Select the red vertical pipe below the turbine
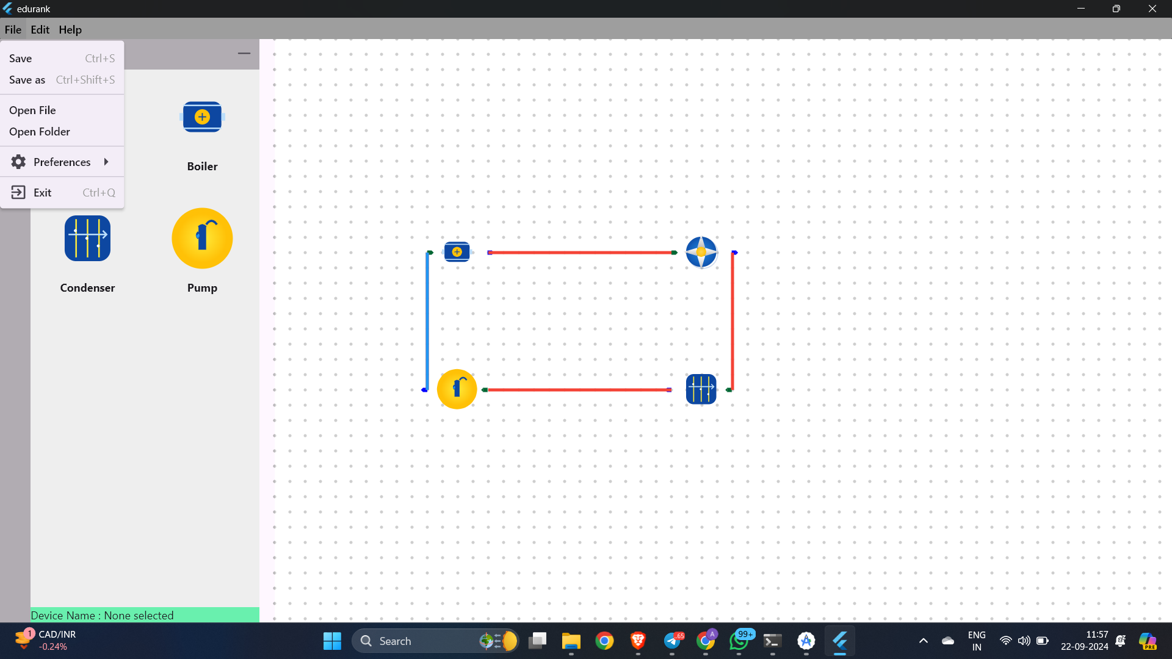This screenshot has width=1172, height=659. point(733,320)
